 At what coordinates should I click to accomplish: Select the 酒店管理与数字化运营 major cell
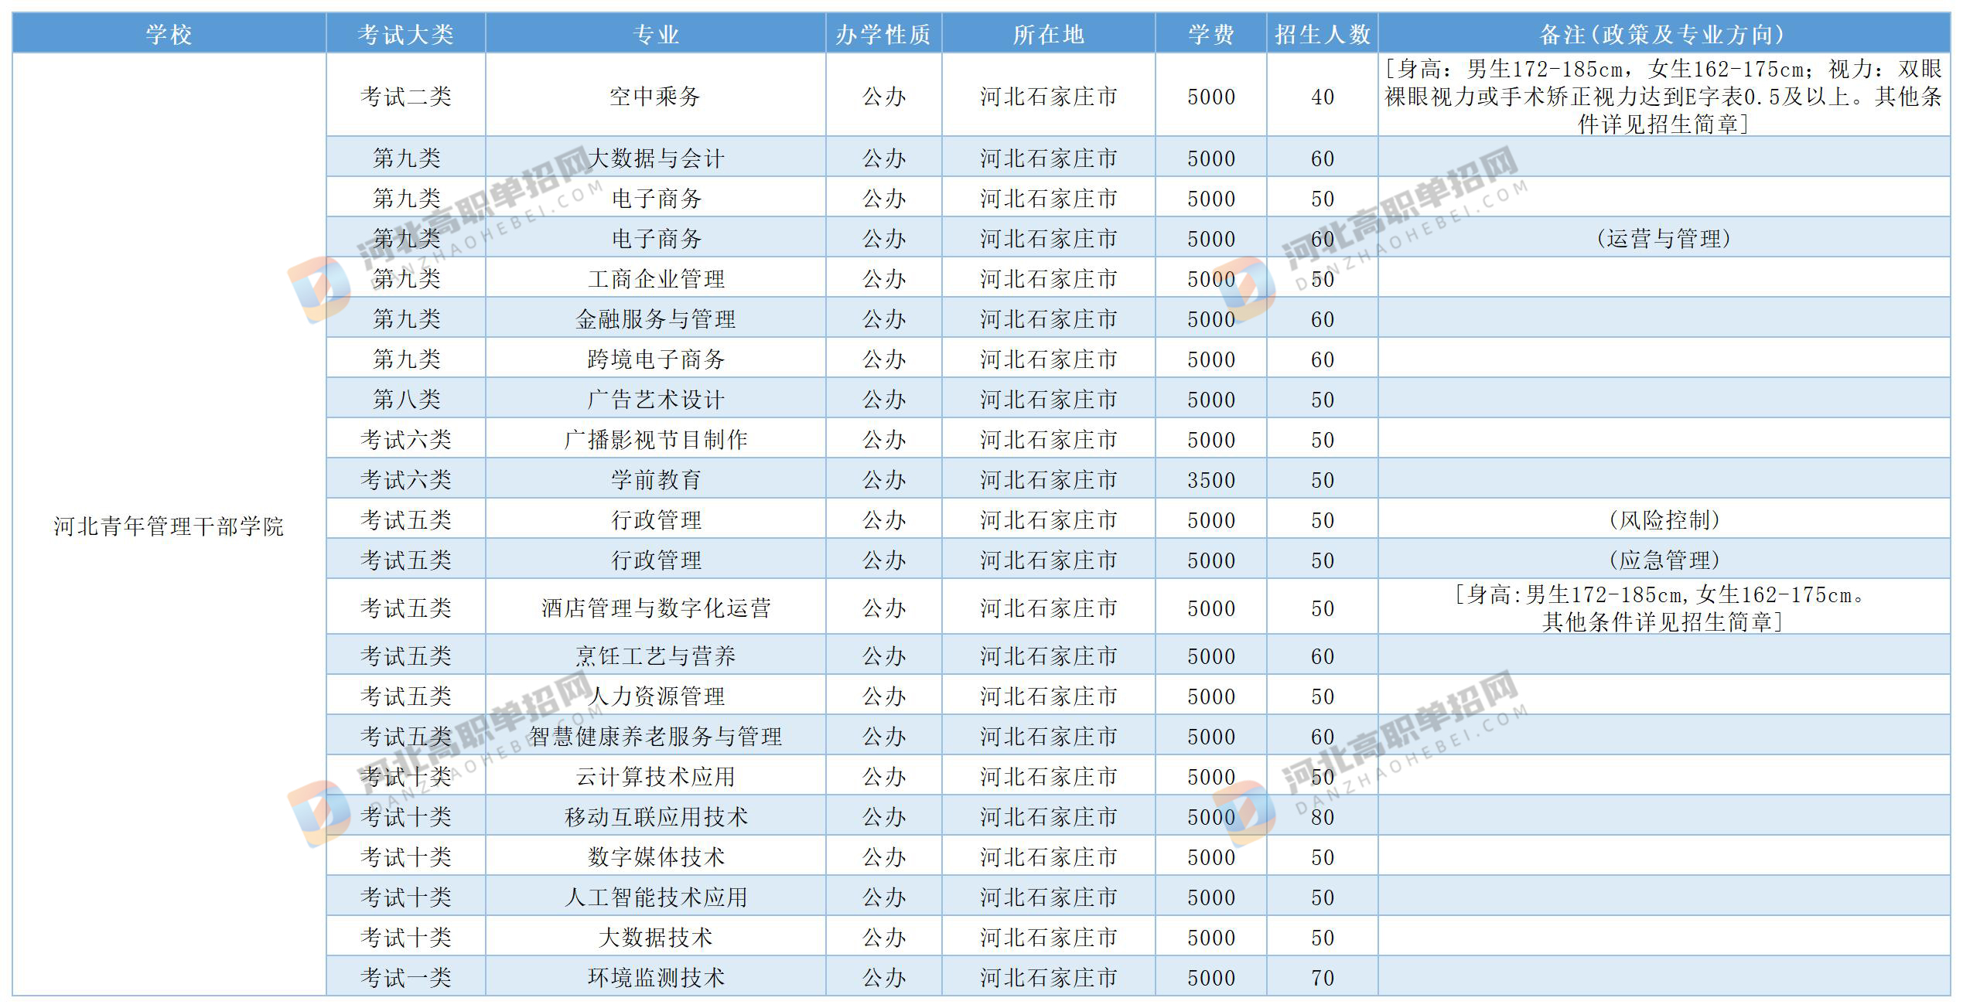click(655, 608)
